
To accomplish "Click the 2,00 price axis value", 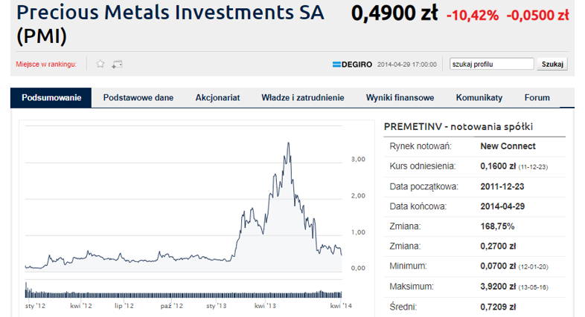I will click(358, 196).
